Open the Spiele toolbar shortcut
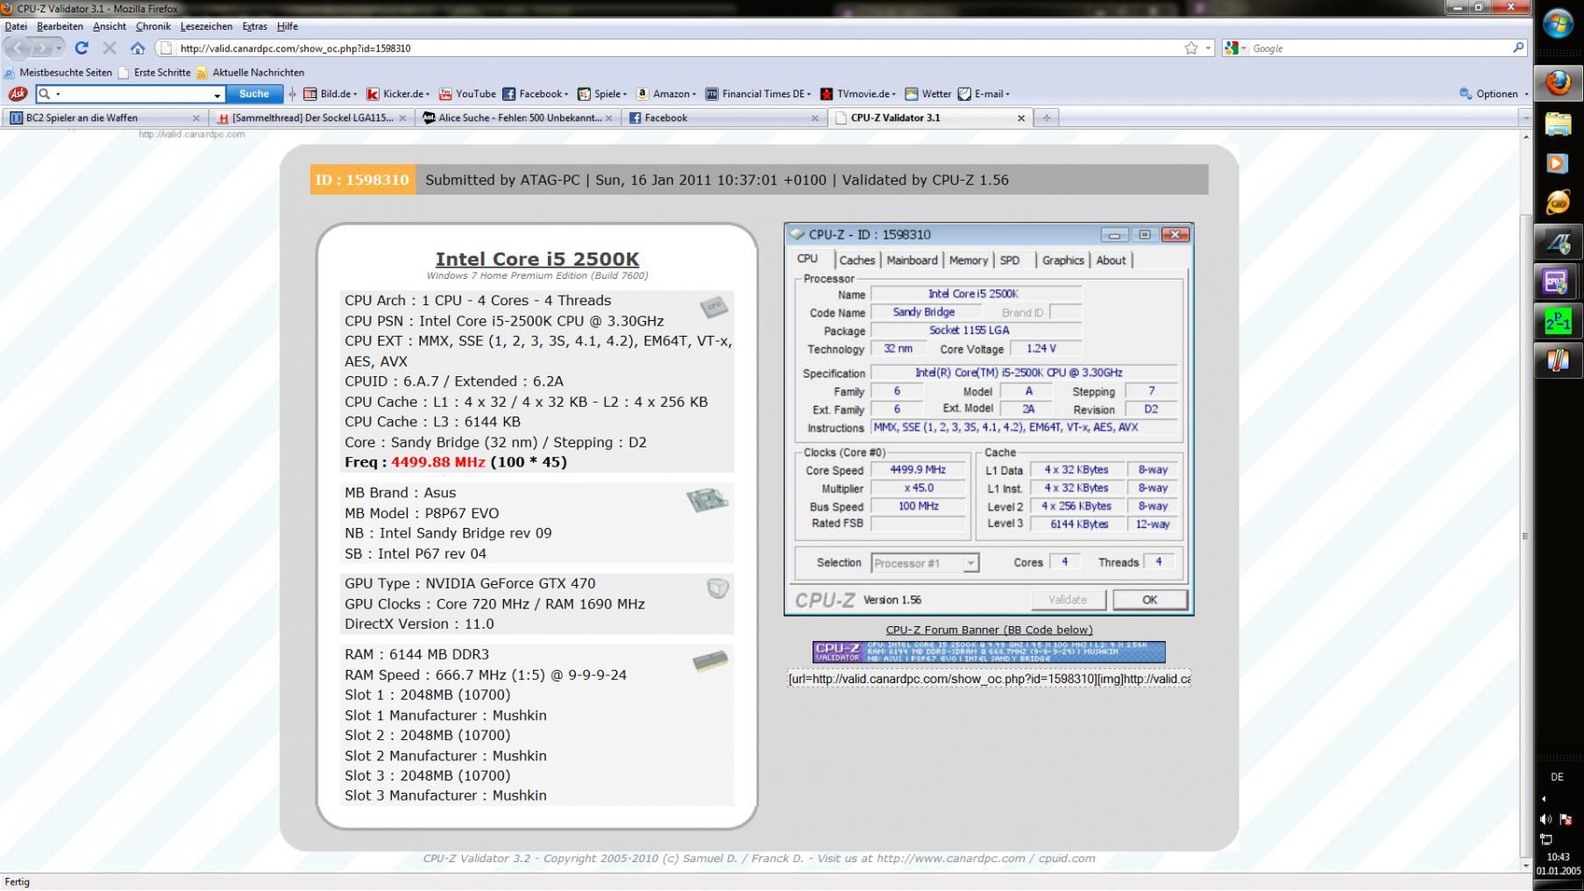The image size is (1584, 891). (x=601, y=94)
